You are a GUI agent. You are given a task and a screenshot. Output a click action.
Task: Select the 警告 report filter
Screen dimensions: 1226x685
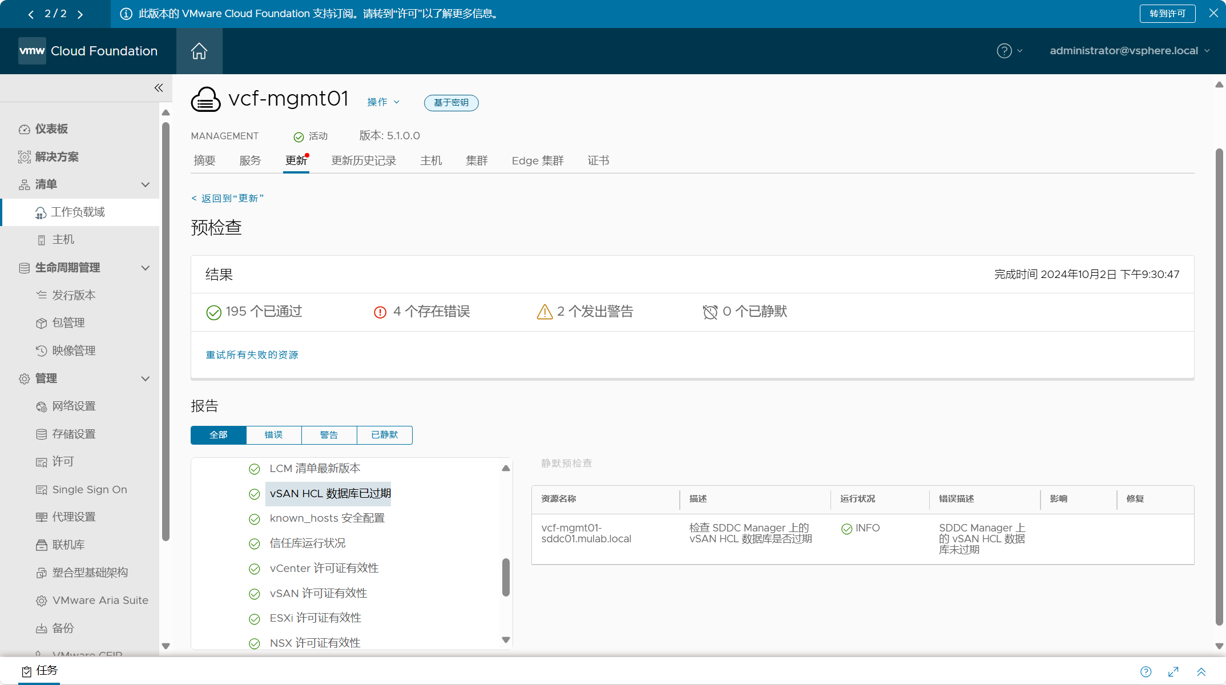pyautogui.click(x=329, y=435)
